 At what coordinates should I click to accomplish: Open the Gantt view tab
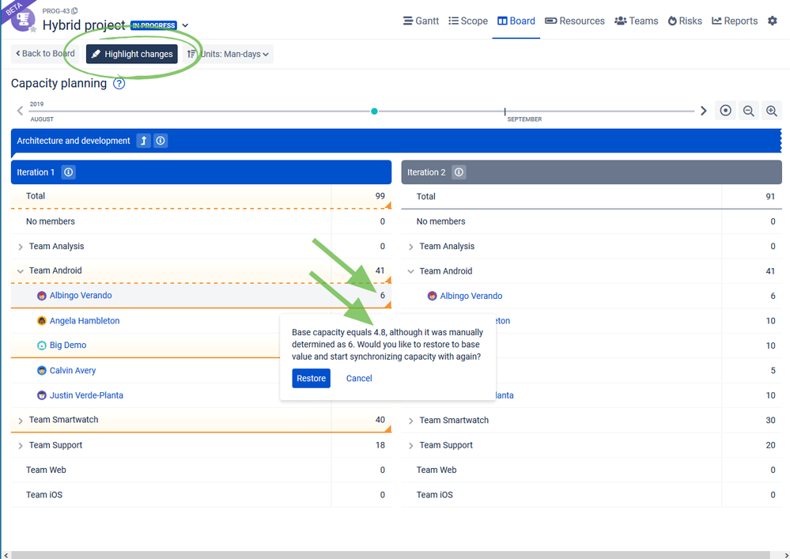[421, 21]
